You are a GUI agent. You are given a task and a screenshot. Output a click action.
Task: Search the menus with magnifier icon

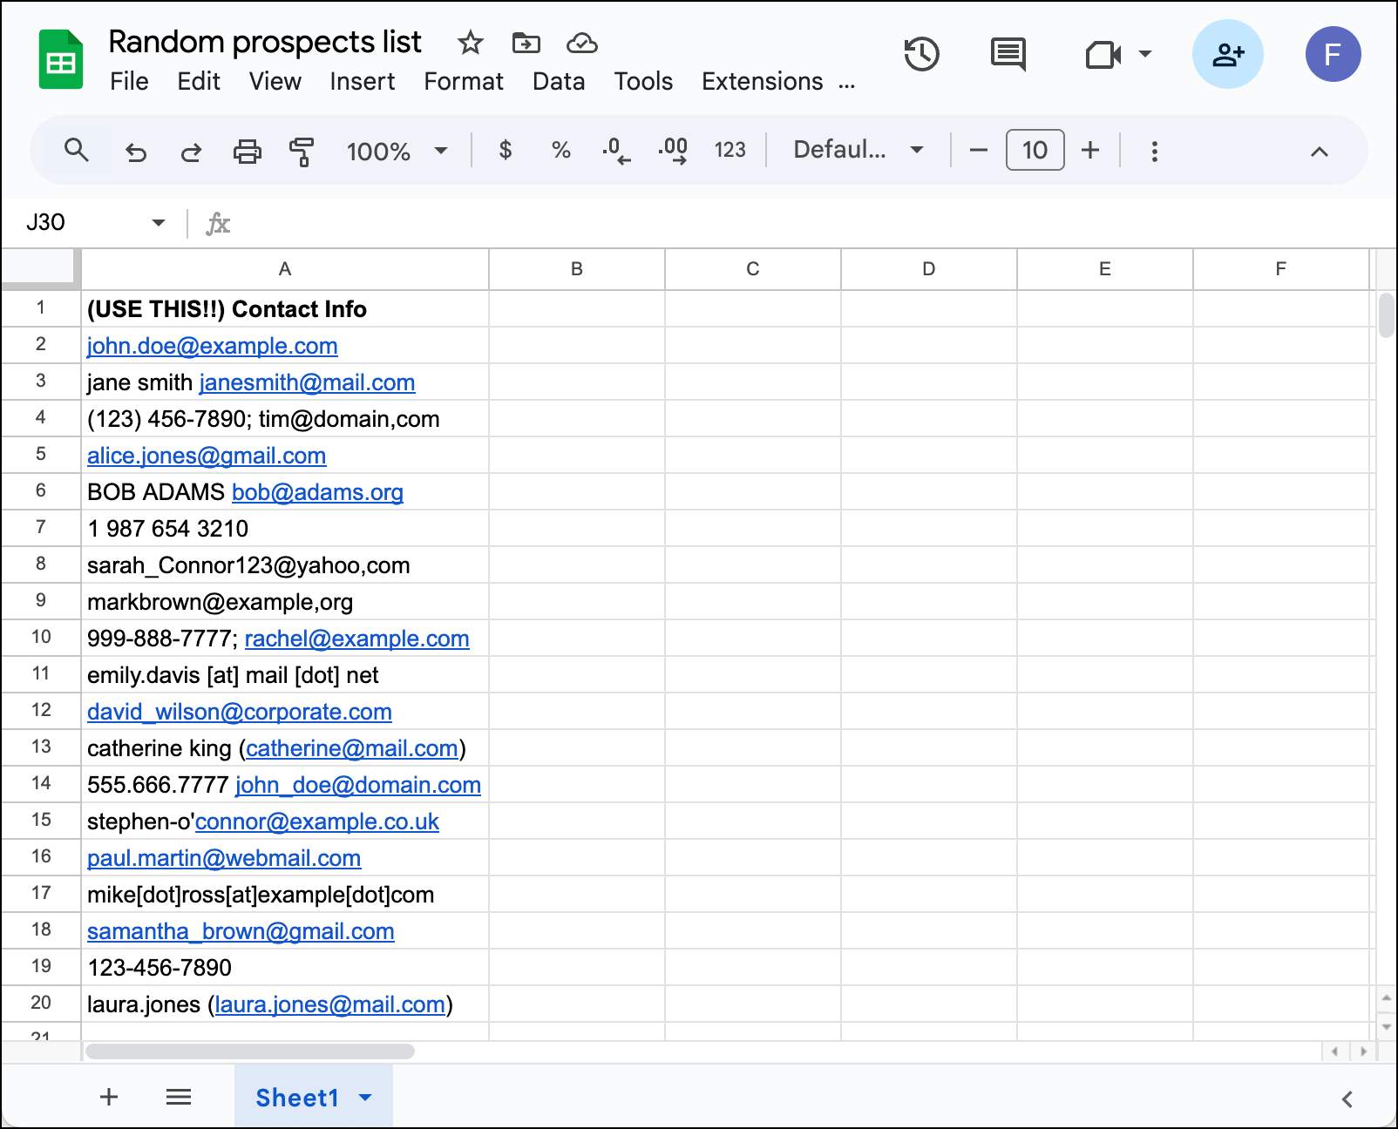77,150
